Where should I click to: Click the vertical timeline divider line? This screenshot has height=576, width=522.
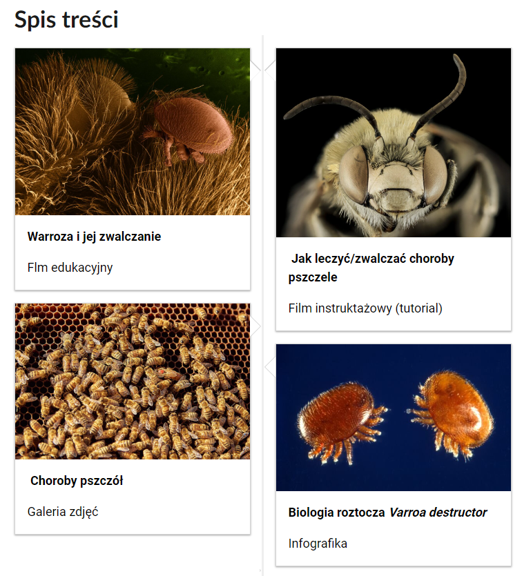[x=263, y=305]
